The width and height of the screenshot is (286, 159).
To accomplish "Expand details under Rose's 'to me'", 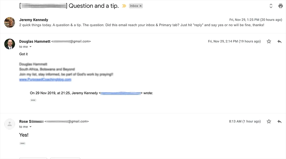I will 31,127.
